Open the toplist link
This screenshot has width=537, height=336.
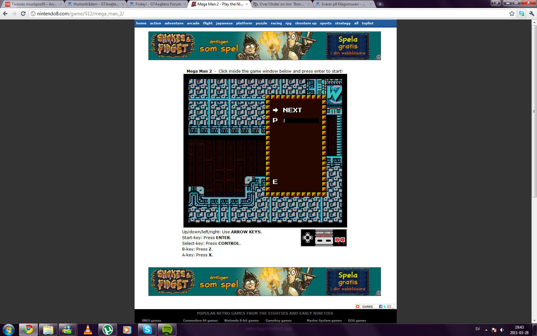(367, 23)
